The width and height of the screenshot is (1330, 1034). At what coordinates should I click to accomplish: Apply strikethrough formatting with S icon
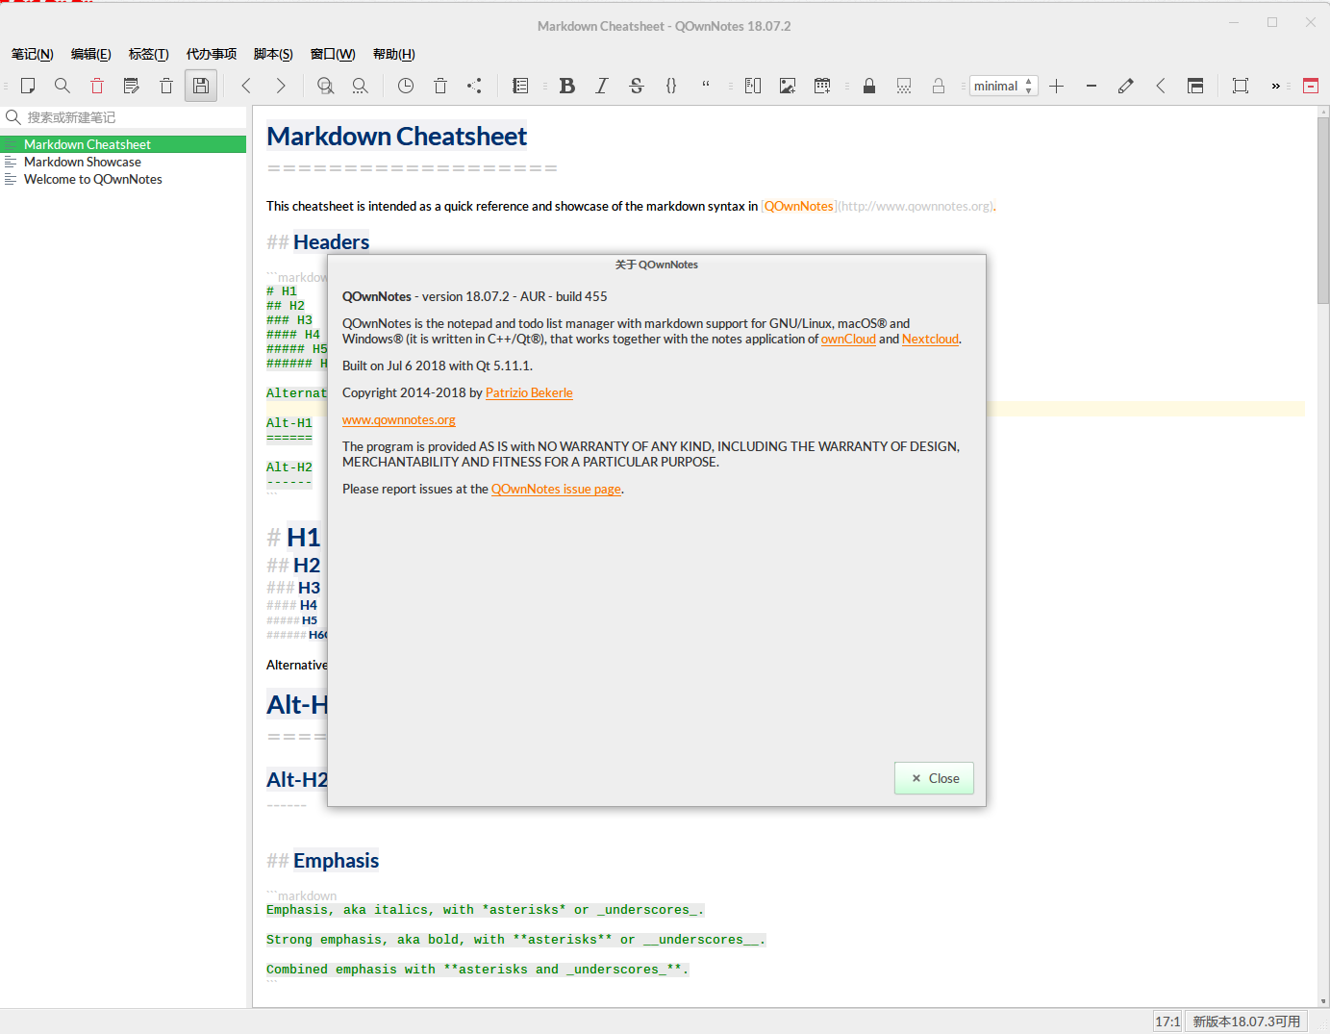637,86
